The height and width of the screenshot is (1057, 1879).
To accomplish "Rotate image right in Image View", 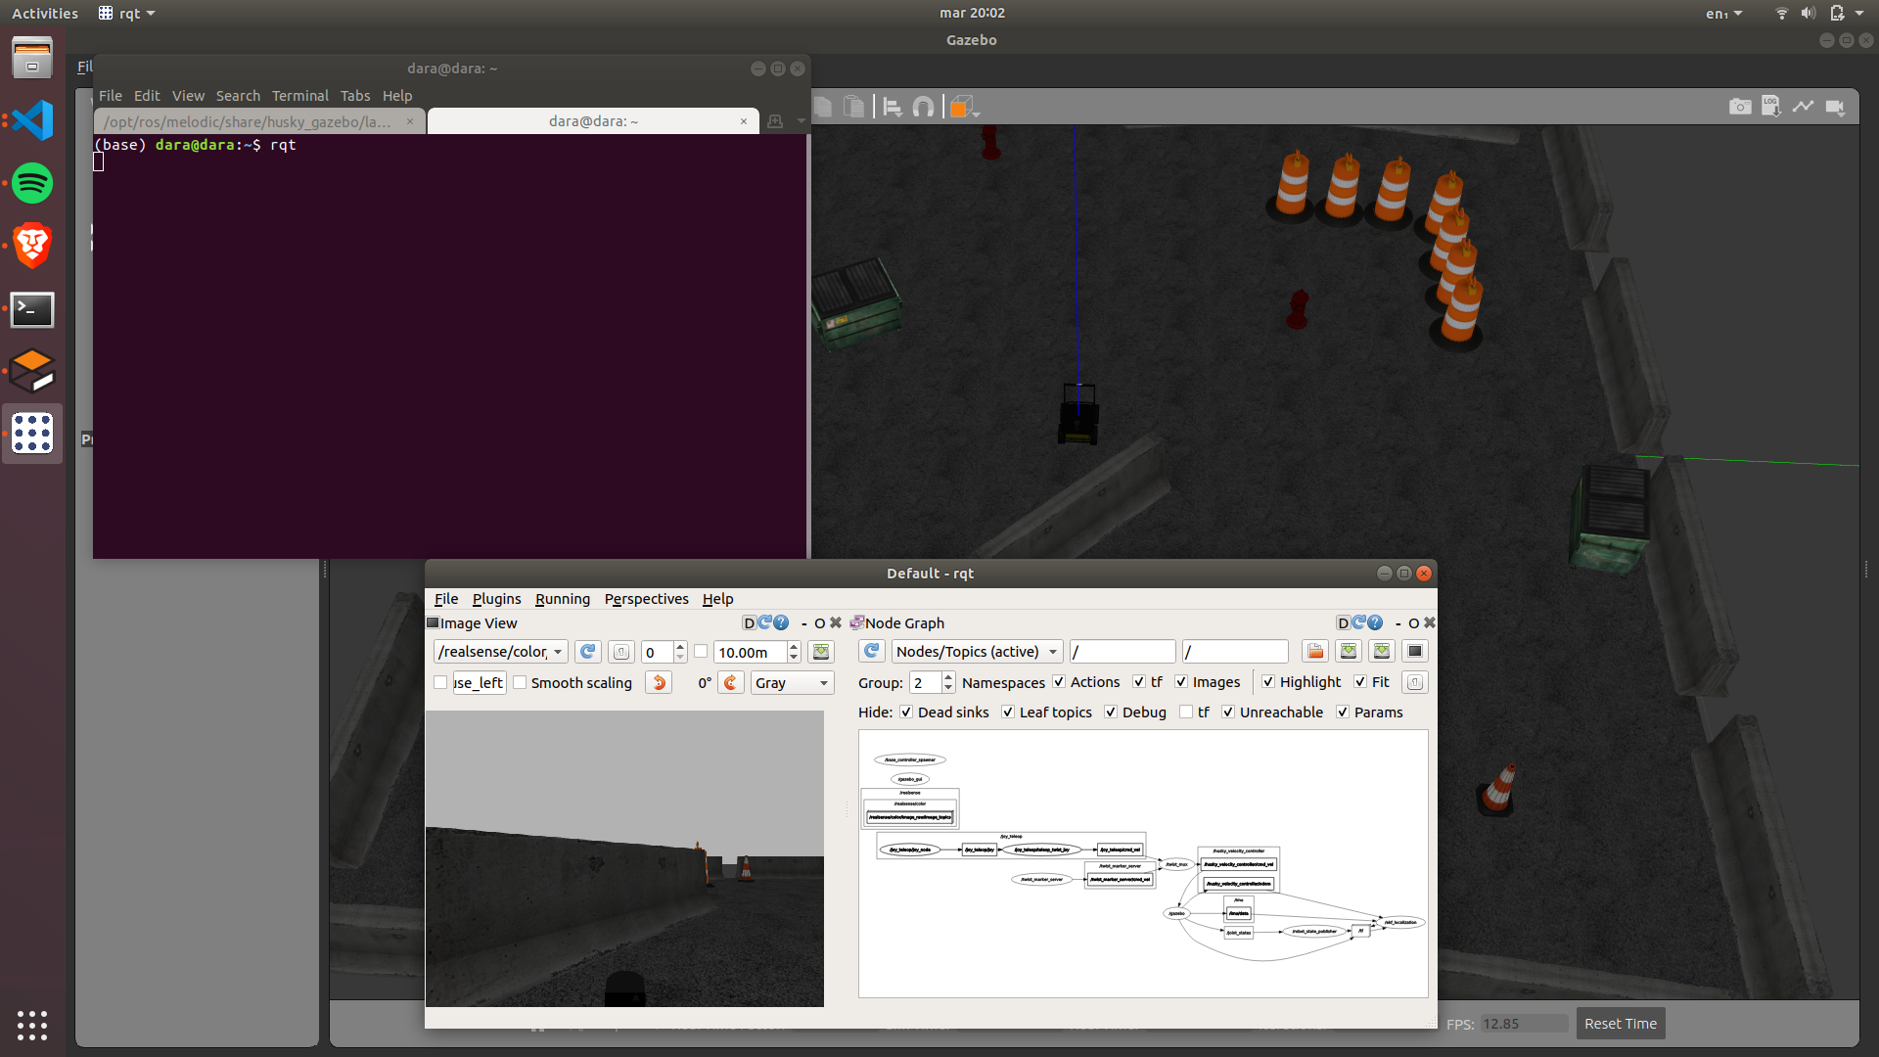I will 731,683.
